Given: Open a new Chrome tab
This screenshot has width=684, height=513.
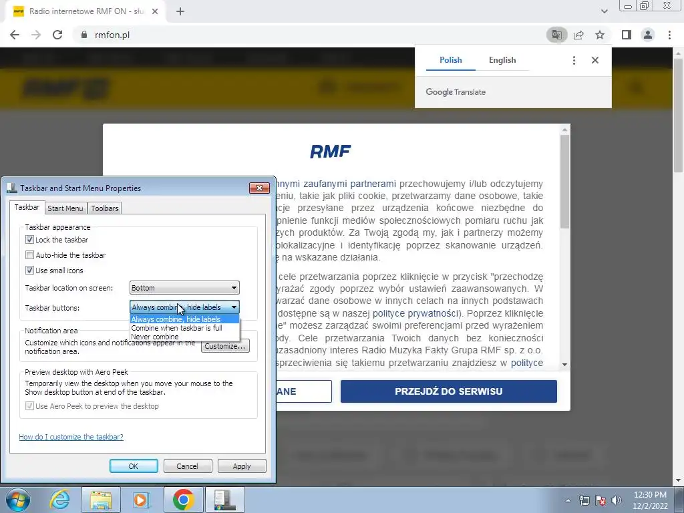Looking at the screenshot, I should 180,12.
